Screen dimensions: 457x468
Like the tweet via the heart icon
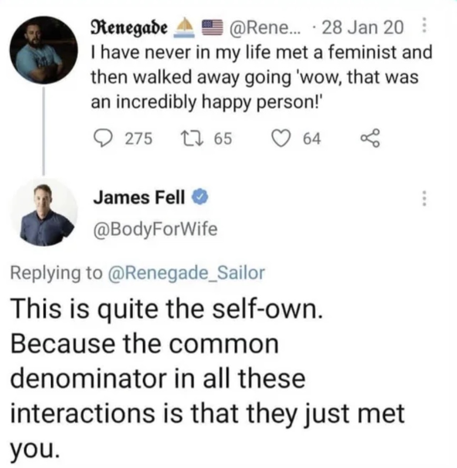(281, 139)
